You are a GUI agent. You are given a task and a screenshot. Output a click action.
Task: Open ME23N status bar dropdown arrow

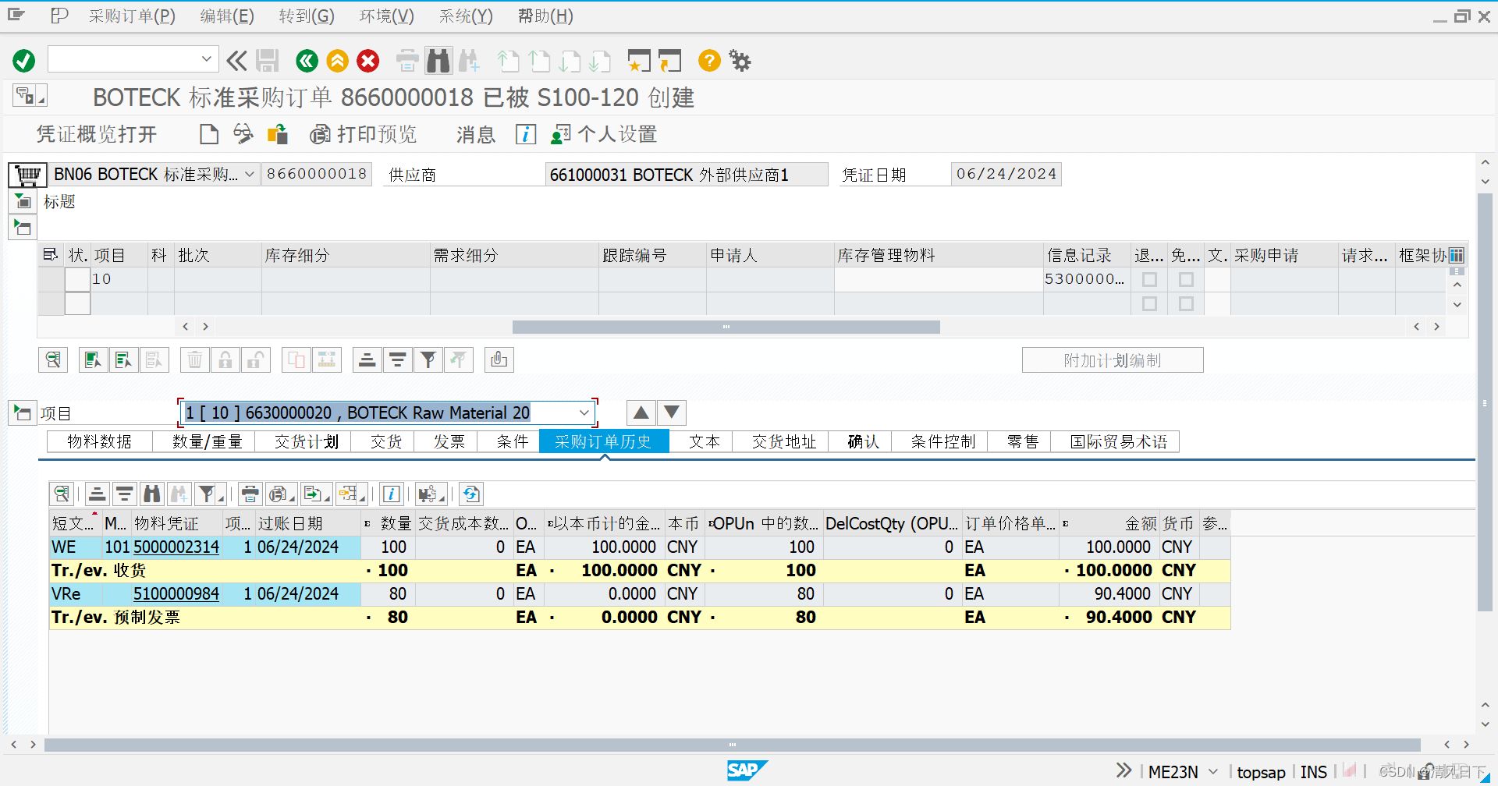click(1212, 771)
